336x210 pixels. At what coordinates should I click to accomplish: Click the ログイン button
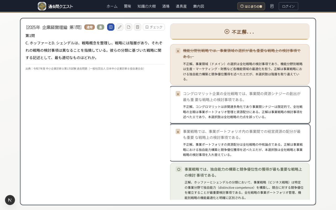click(288, 6)
